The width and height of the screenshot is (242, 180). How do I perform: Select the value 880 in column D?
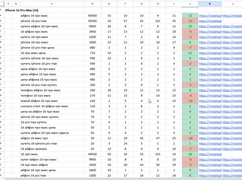tap(92, 47)
